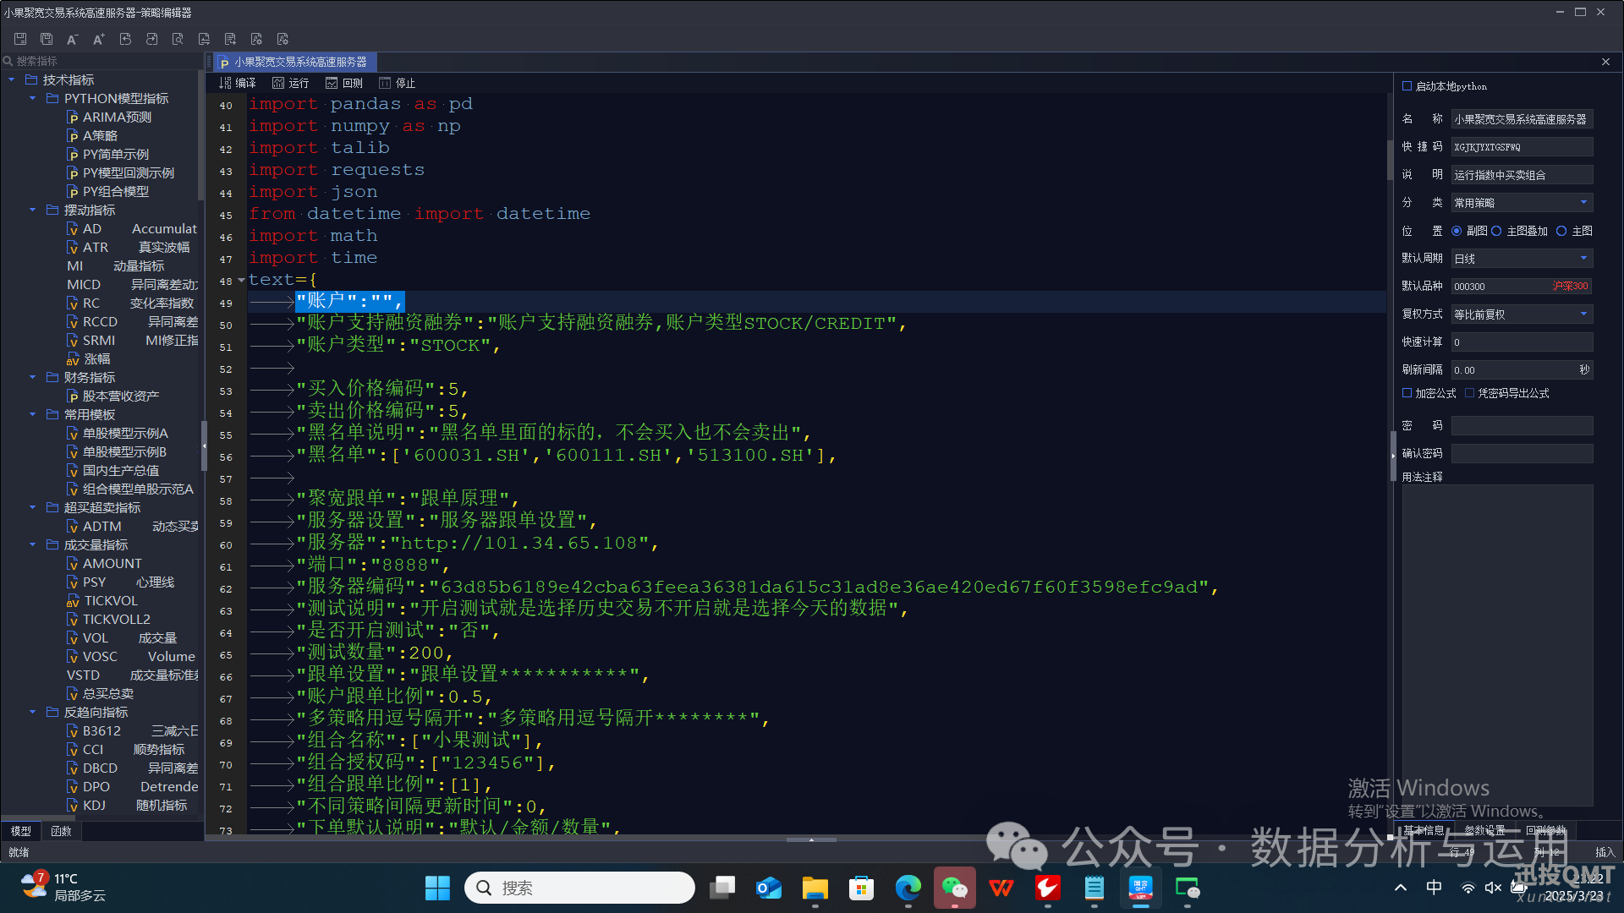Click the code editor vertical scrollbar thumb
Image resolution: width=1624 pixels, height=913 pixels.
[x=1390, y=160]
